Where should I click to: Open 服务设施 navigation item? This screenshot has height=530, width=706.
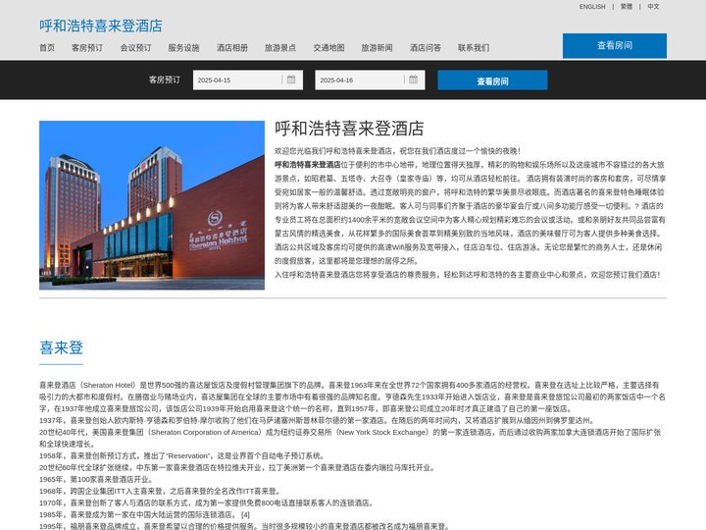[183, 48]
